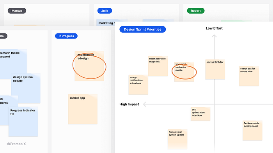The height and width of the screenshot is (153, 273).
Task: Select the Progress indicator fix note
Action: click(x=23, y=122)
